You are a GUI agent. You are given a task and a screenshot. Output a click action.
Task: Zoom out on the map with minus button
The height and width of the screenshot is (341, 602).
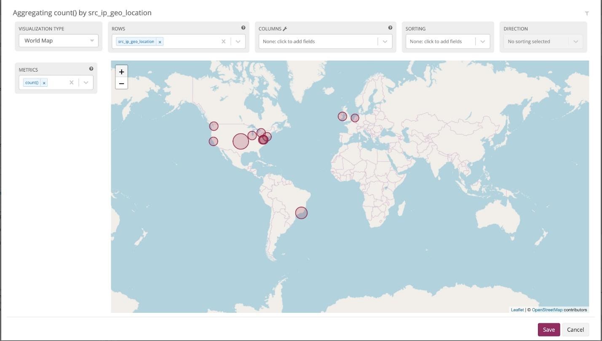pos(121,83)
